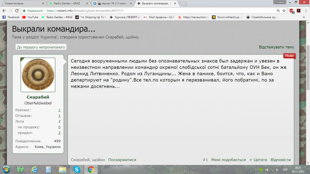Reload the page with the refresh icon
This screenshot has height=174, width=310.
click(17, 11)
